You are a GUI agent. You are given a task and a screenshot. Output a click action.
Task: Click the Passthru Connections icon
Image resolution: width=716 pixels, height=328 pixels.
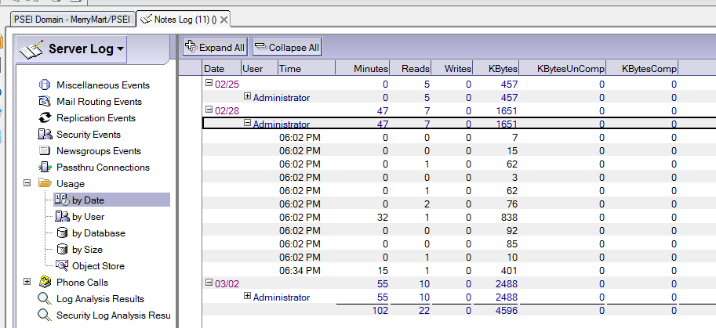coord(45,168)
